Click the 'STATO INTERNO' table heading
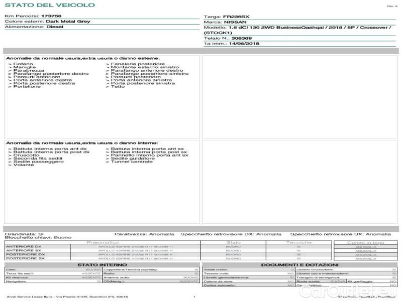This screenshot has height=301, width=402. click(x=103, y=265)
